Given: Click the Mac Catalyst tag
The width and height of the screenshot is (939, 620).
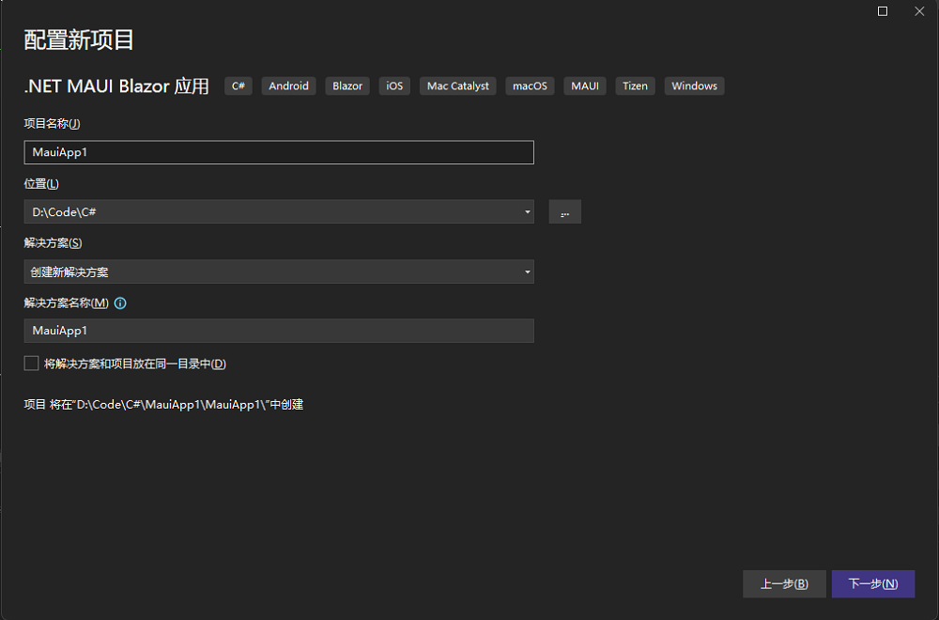Looking at the screenshot, I should [x=457, y=85].
